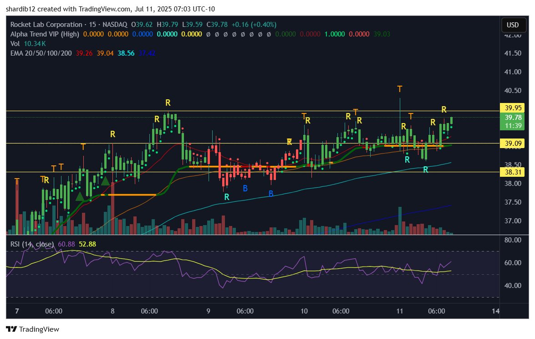Image resolution: width=535 pixels, height=339 pixels.
Task: Click the 41.50 price scale label
Action: [513, 53]
